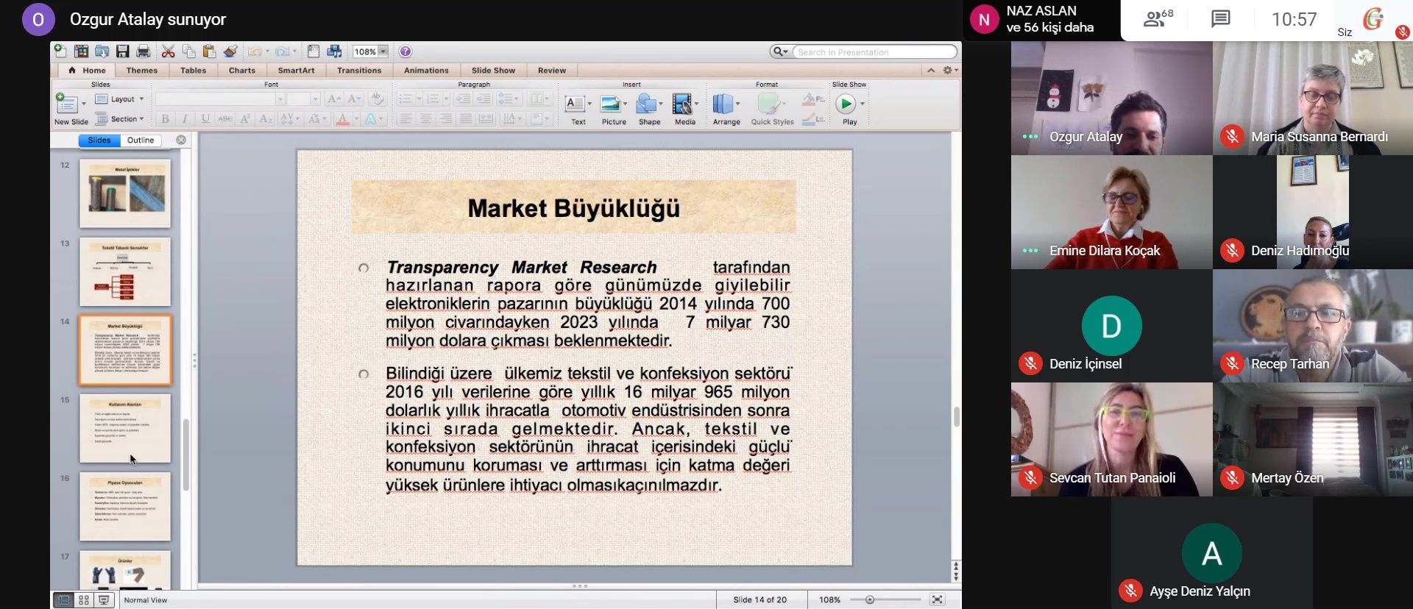
Task: Open the Slide Show ribbon tab
Action: point(493,71)
